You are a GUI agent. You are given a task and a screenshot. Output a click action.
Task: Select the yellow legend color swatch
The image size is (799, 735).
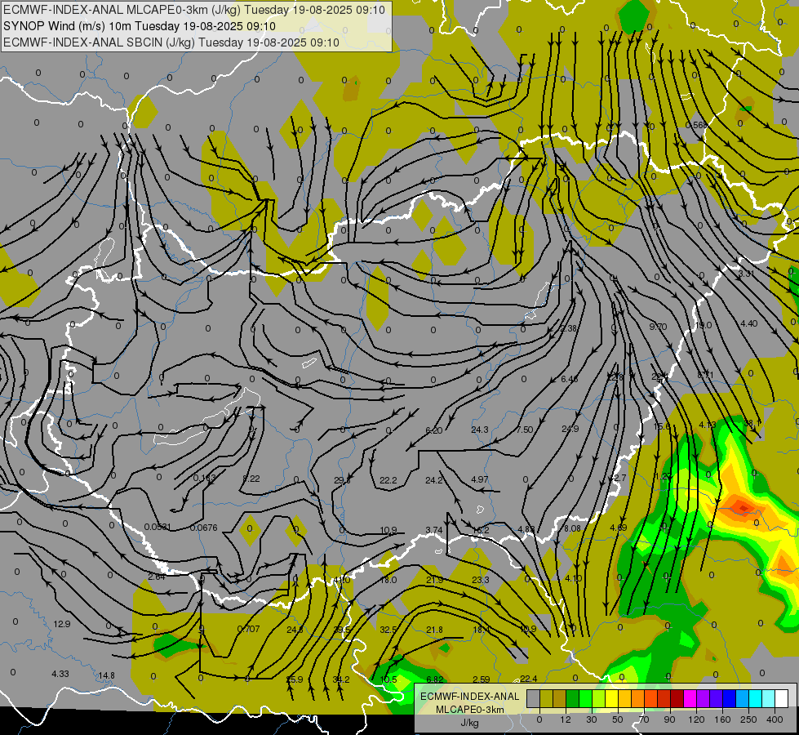point(611,698)
